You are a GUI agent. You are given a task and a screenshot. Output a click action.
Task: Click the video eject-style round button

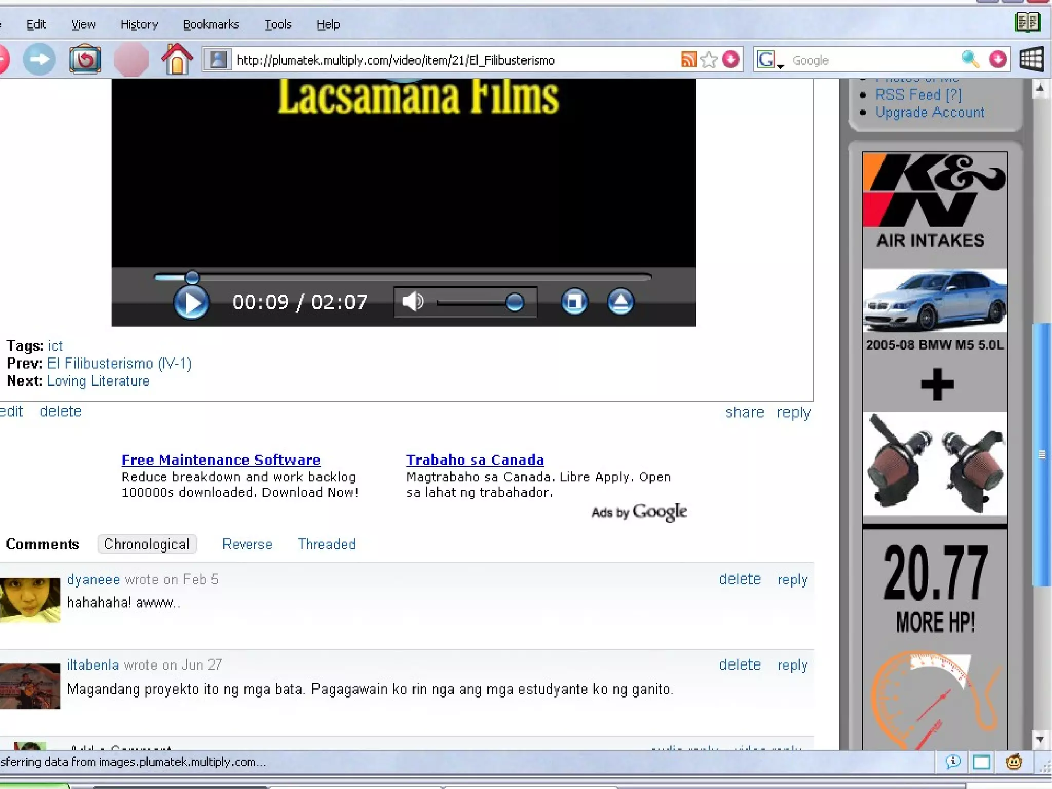coord(621,302)
